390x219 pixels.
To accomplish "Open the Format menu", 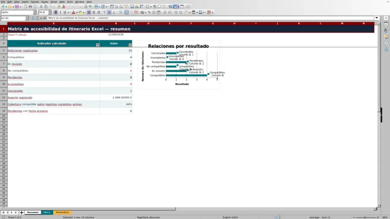I will pyautogui.click(x=35, y=2).
